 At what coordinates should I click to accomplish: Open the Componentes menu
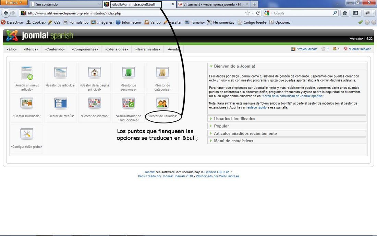pyautogui.click(x=85, y=49)
